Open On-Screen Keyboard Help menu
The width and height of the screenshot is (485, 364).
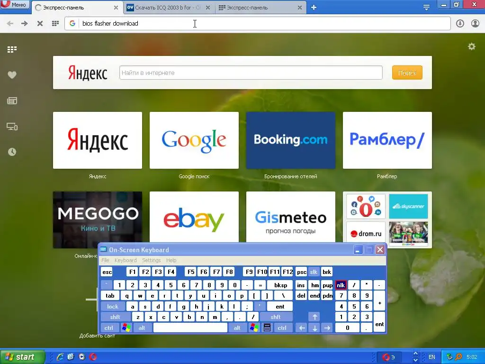[171, 260]
